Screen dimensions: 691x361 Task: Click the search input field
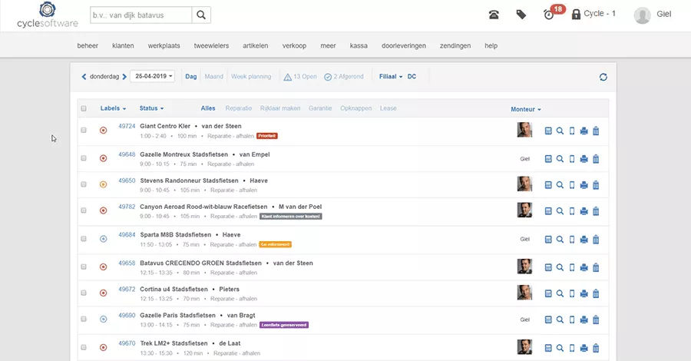[x=141, y=15]
